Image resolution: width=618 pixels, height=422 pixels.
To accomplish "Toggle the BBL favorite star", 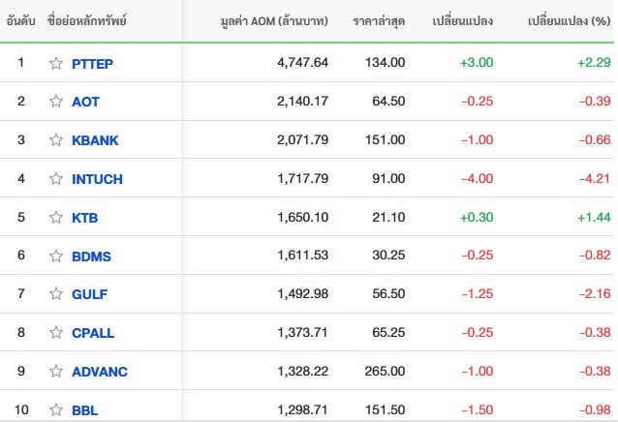I will 56,410.
